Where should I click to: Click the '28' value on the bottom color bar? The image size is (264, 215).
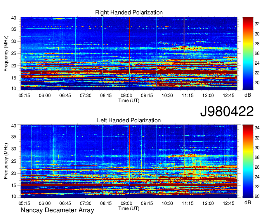click(257, 158)
